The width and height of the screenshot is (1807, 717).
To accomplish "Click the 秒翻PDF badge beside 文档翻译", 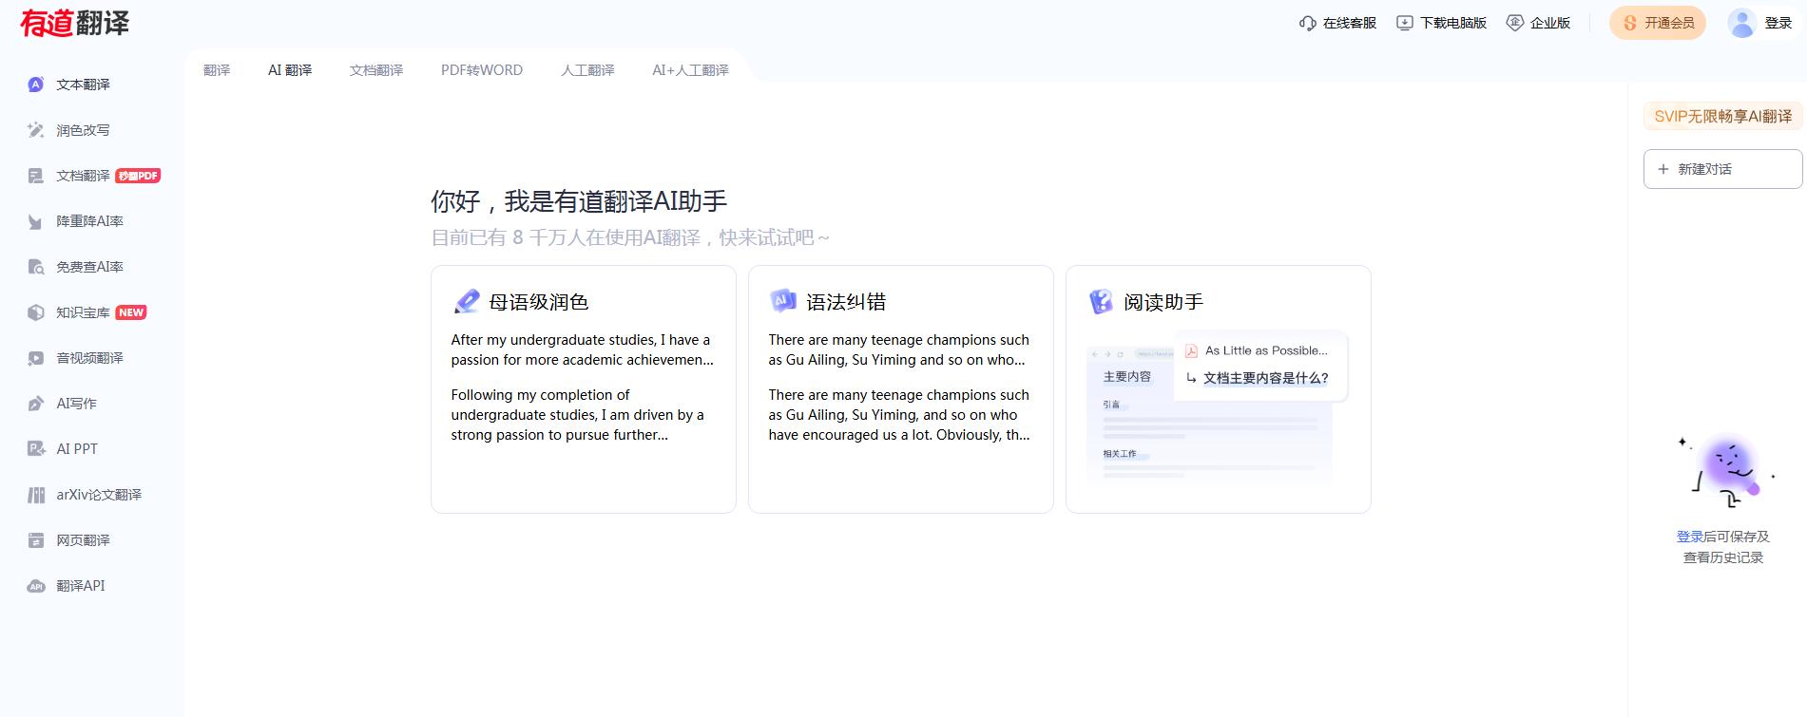I will [x=138, y=176].
